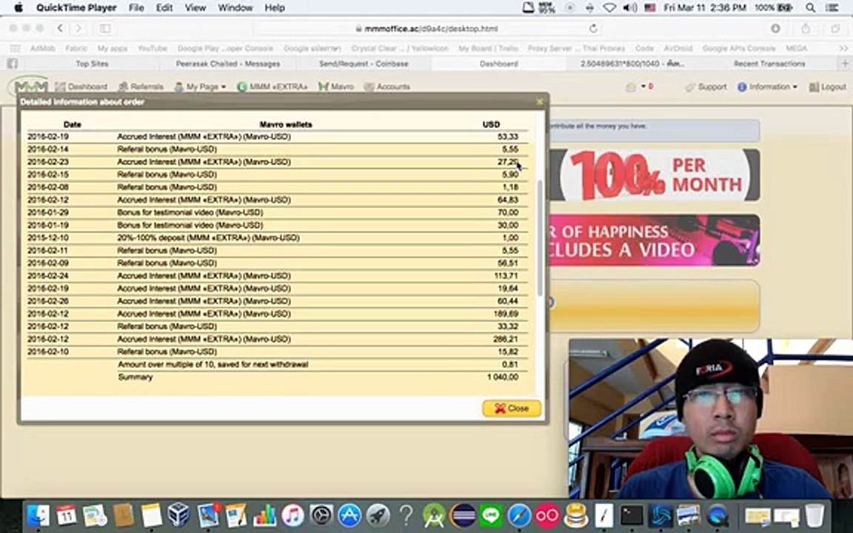Open the bookmarks grid icon in the favorites bar
Image resolution: width=853 pixels, height=533 pixels.
pos(16,48)
